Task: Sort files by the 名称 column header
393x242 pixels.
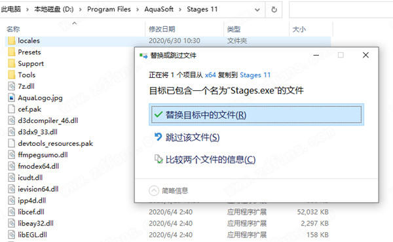Action: click(13, 29)
